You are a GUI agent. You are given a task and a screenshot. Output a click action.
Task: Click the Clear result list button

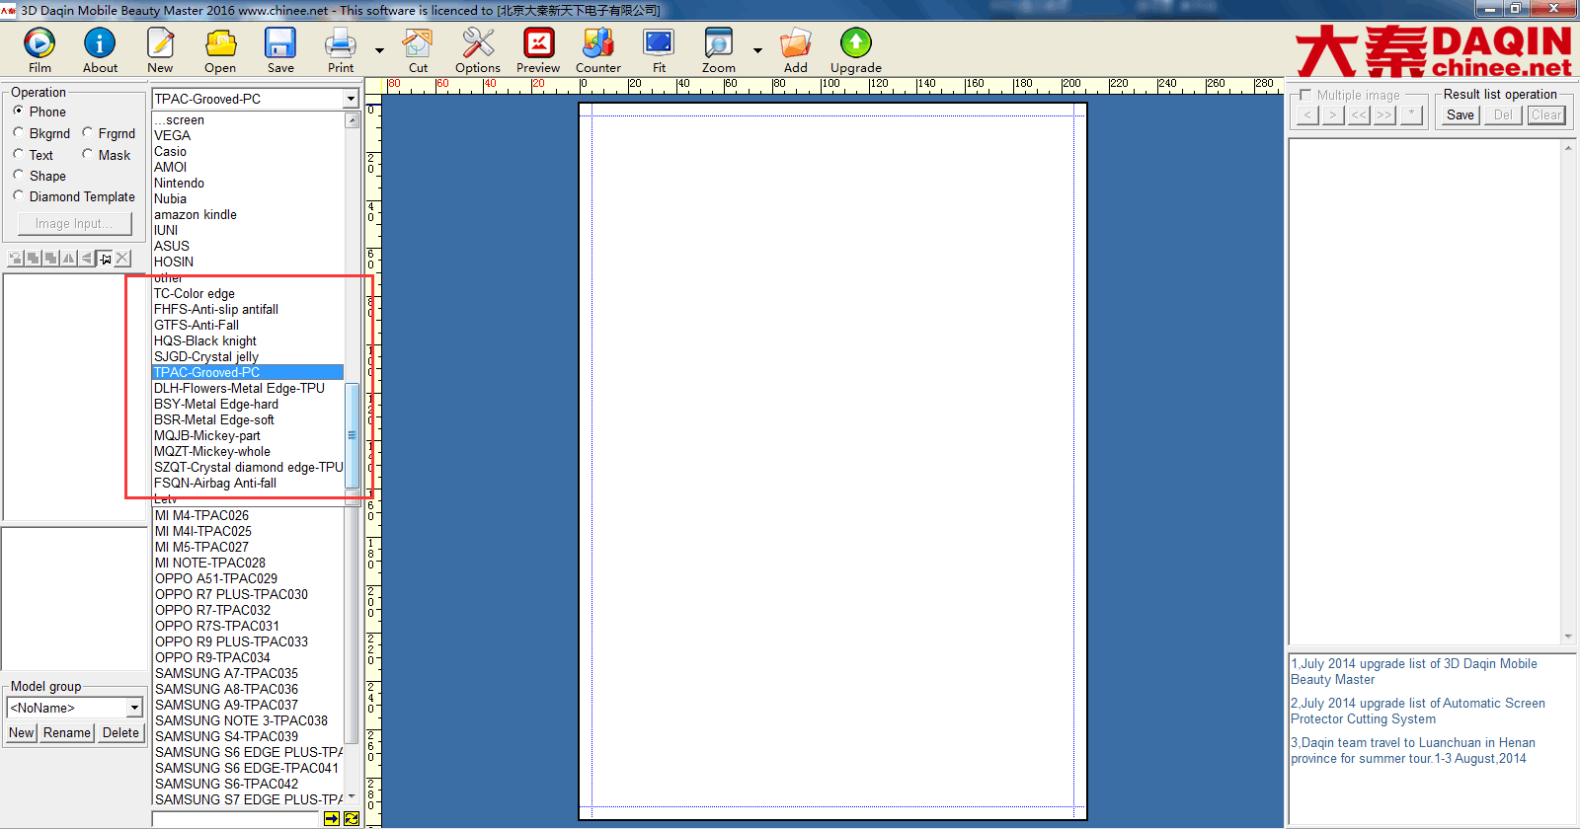tap(1546, 114)
